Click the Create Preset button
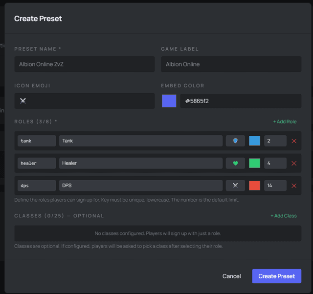This screenshot has height=294, width=313. (x=277, y=276)
